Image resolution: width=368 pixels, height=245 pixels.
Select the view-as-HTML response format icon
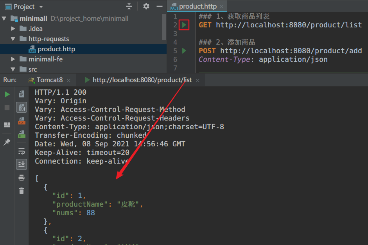coord(22,134)
